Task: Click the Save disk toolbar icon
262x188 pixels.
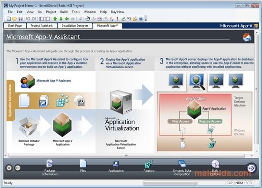Action: (20, 19)
